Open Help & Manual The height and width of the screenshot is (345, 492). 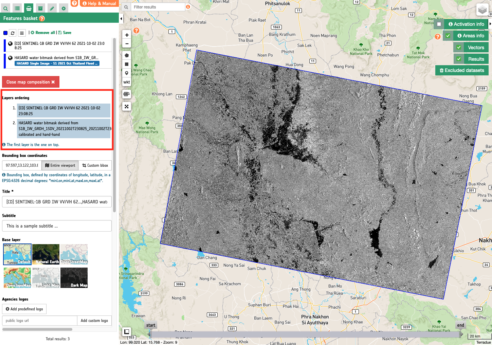99,3
